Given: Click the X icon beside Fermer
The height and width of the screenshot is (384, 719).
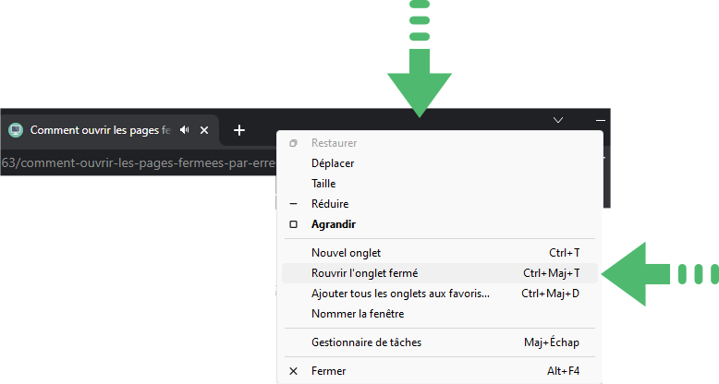Looking at the screenshot, I should (294, 371).
